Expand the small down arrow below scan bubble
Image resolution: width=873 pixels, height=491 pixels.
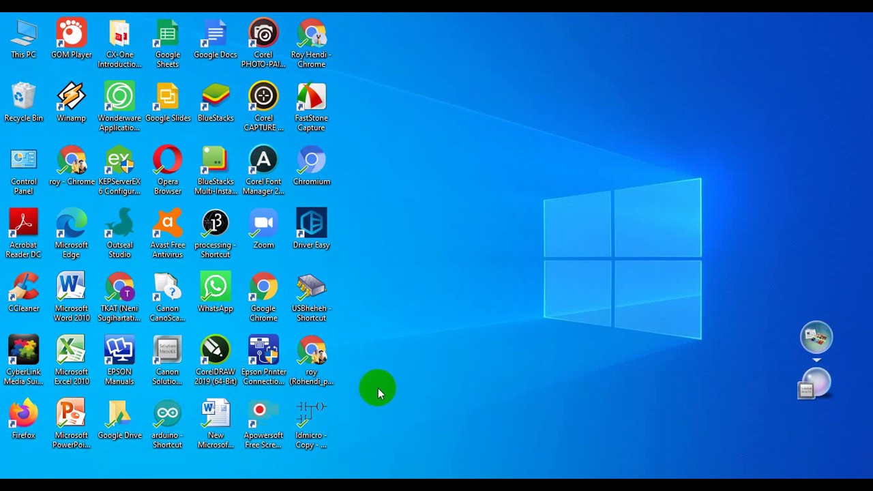click(816, 360)
